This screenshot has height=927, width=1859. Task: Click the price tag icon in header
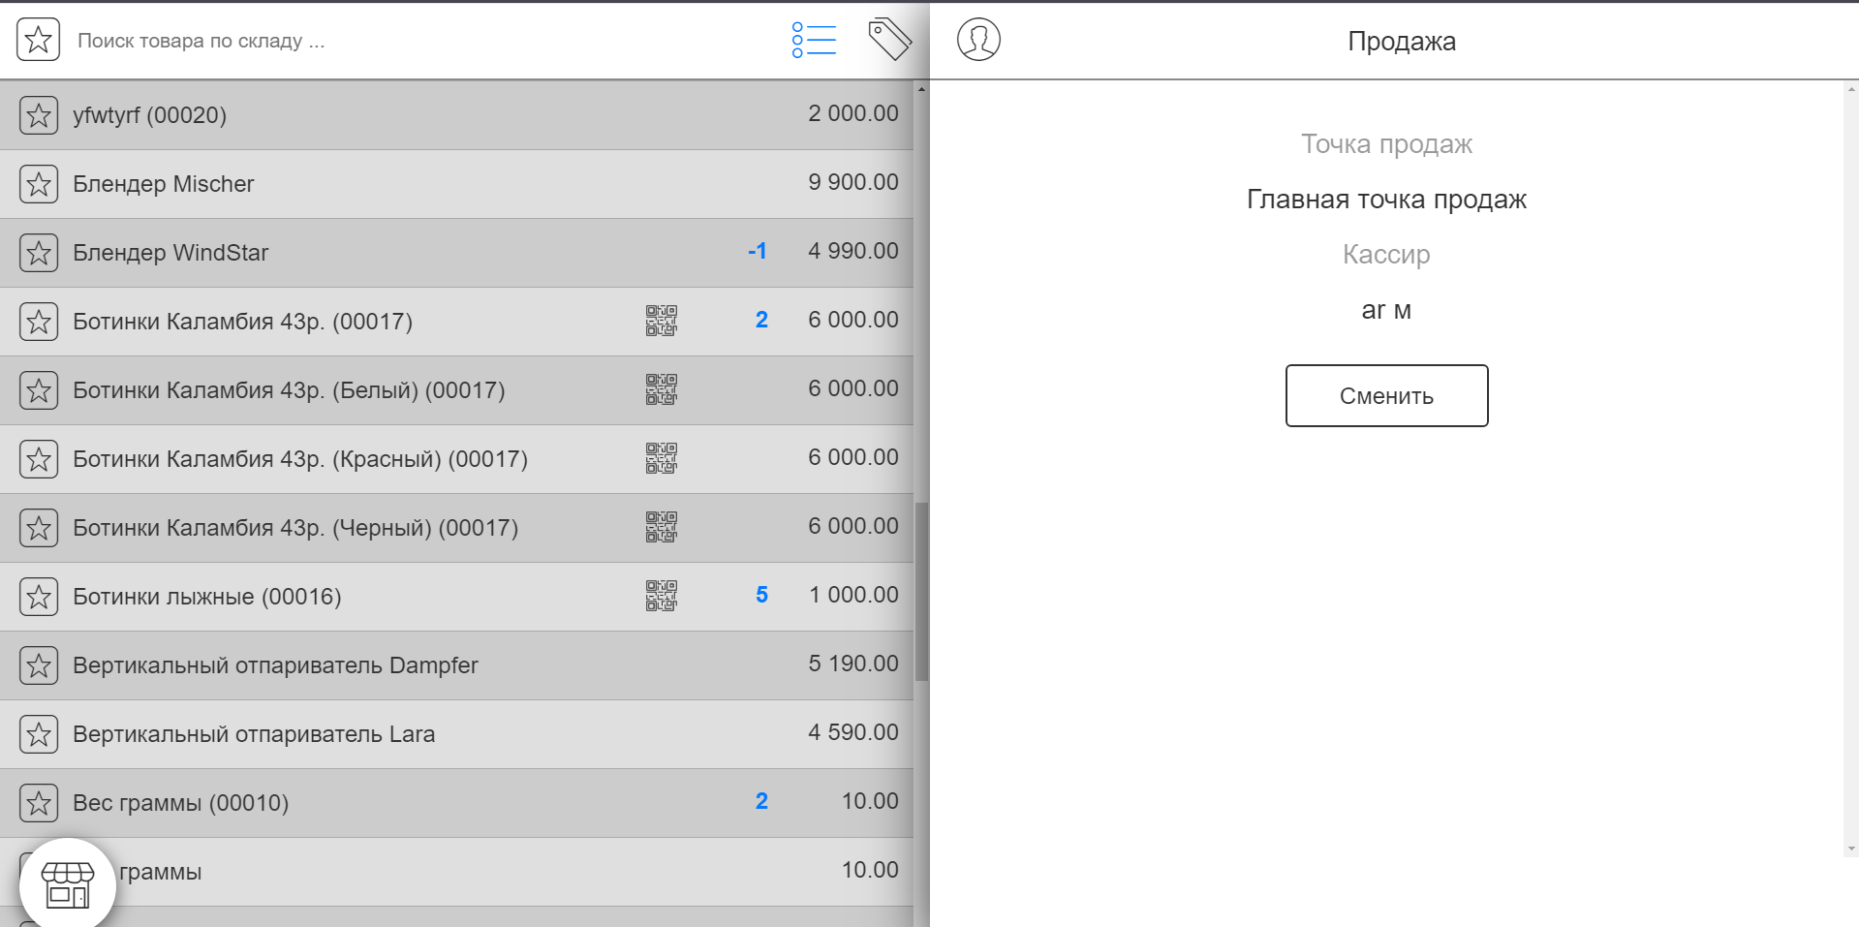coord(889,39)
